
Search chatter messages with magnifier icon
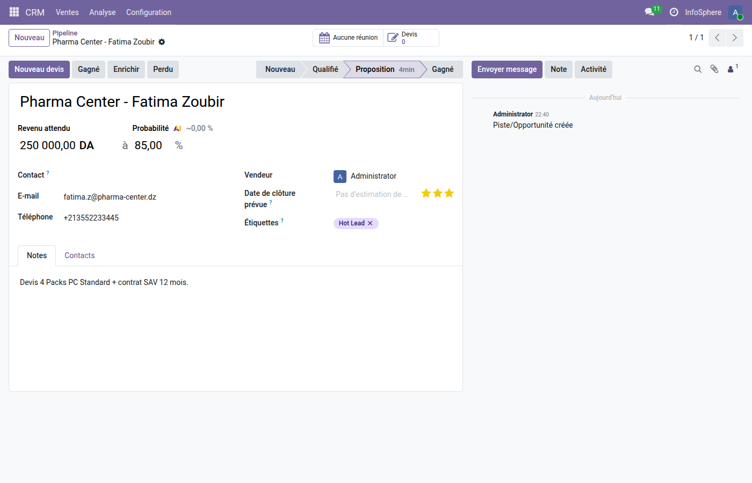point(698,69)
